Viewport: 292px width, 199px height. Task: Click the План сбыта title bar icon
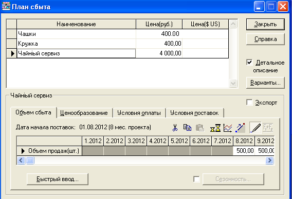point(6,6)
